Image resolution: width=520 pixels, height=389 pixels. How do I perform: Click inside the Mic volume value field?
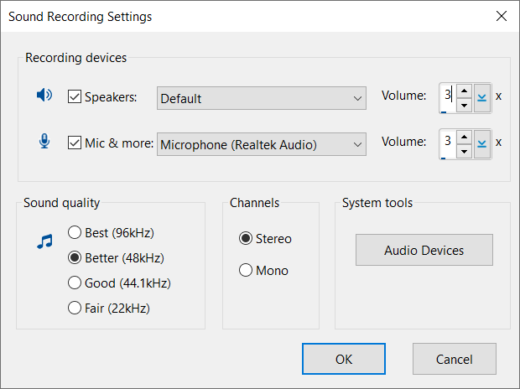coord(448,141)
